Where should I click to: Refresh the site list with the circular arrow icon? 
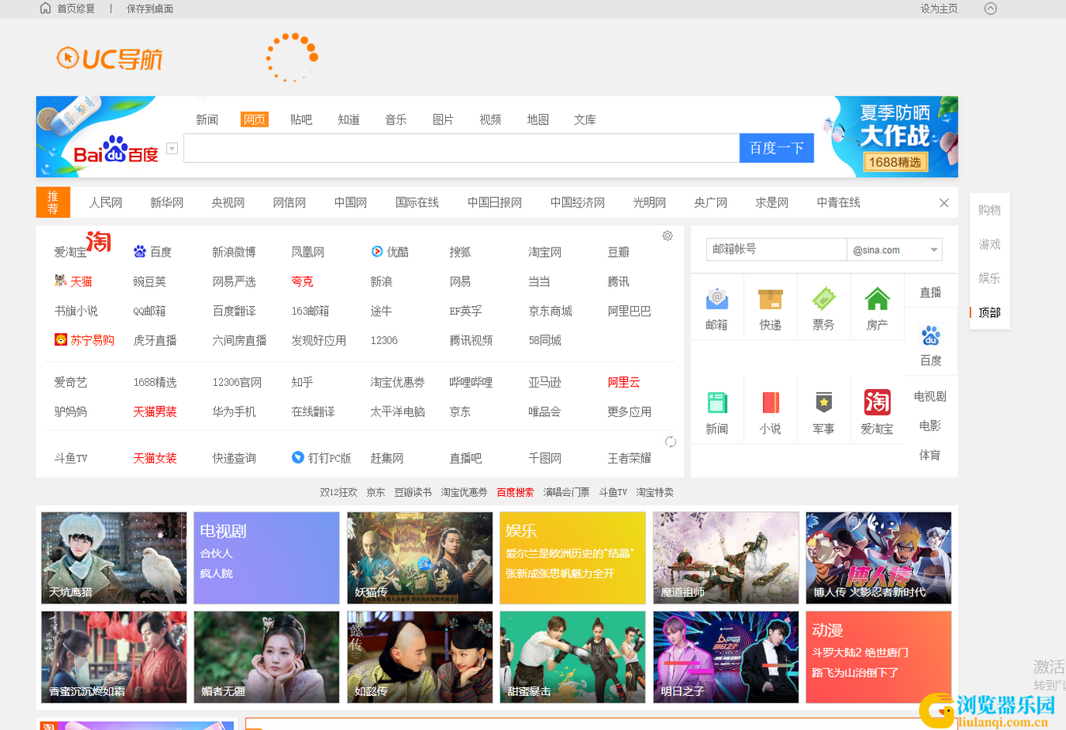tap(670, 441)
